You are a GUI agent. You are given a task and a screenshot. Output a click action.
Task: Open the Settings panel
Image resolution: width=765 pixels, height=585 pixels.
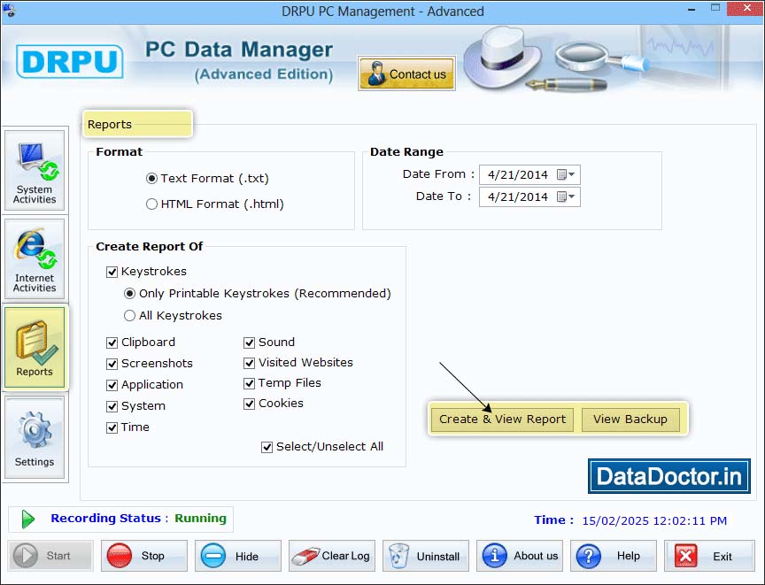coord(35,436)
